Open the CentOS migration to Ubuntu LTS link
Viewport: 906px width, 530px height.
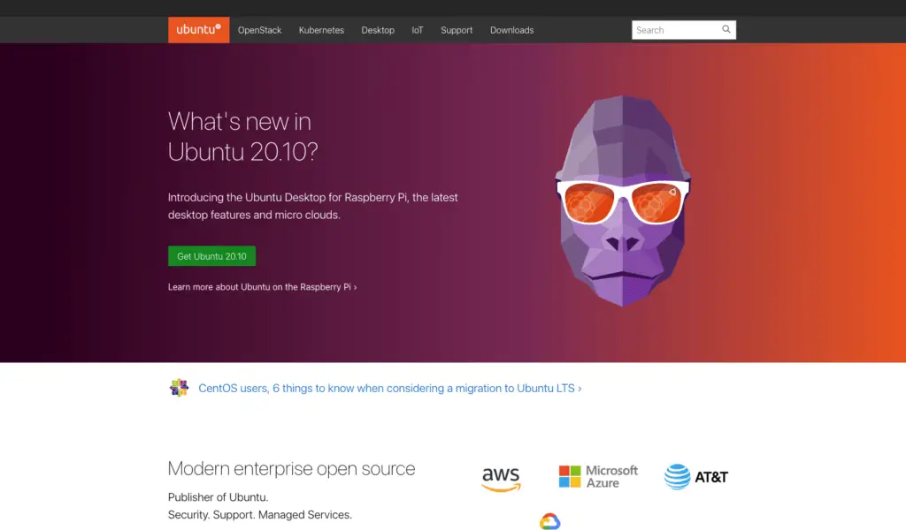pos(390,388)
